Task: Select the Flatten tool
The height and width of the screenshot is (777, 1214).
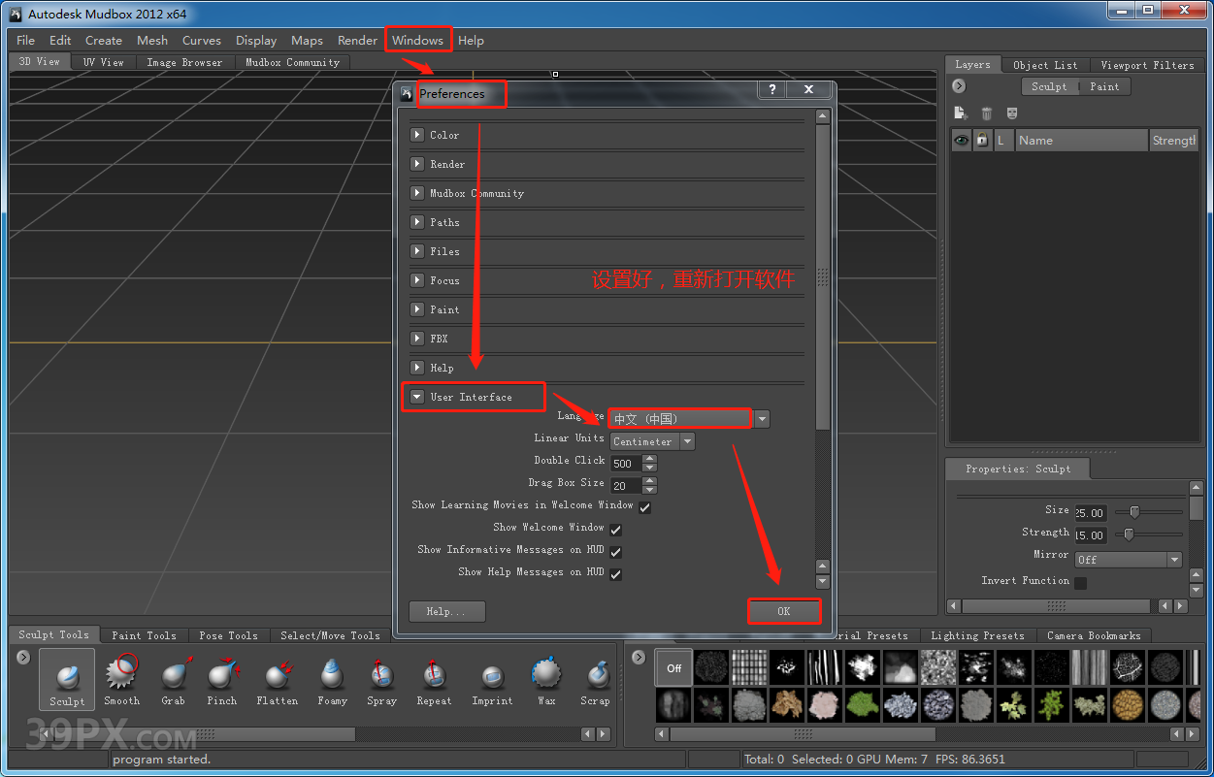Action: coord(278,677)
